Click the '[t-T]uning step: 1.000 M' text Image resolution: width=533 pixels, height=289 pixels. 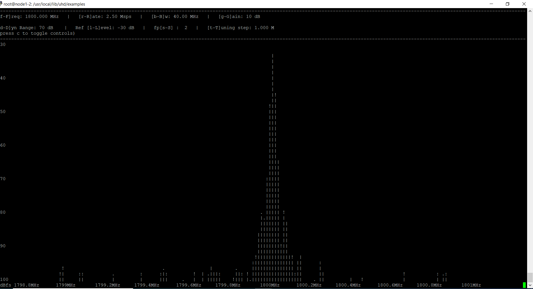(x=240, y=28)
